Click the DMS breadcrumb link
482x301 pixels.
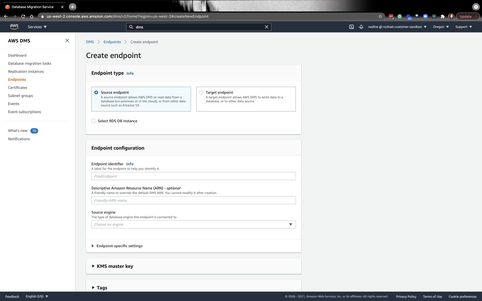90,42
